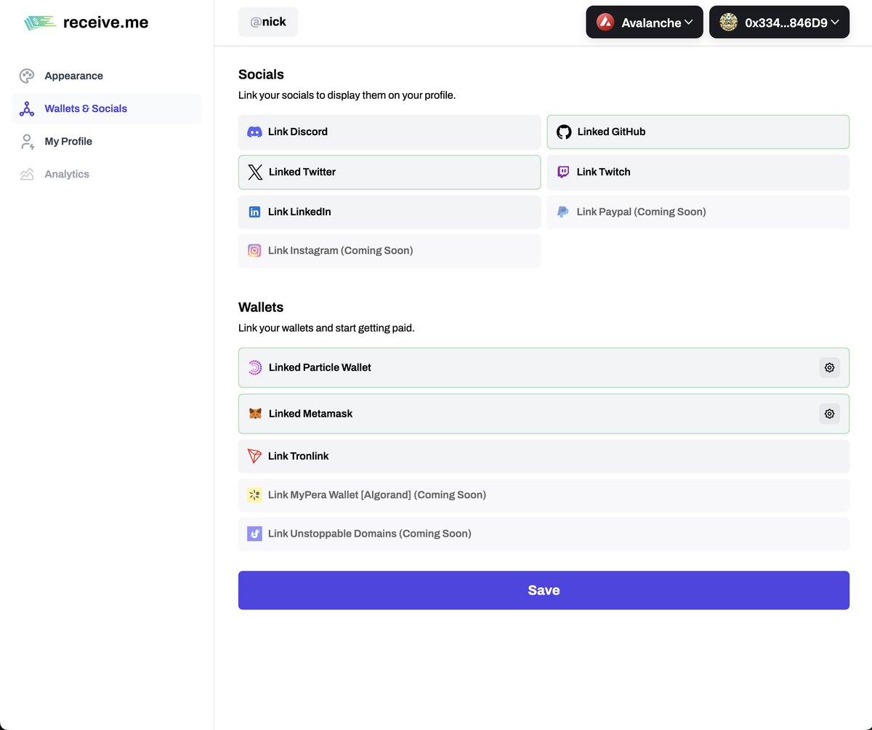This screenshot has height=730, width=872.
Task: Click the Avalanche network logo icon
Action: tap(605, 23)
